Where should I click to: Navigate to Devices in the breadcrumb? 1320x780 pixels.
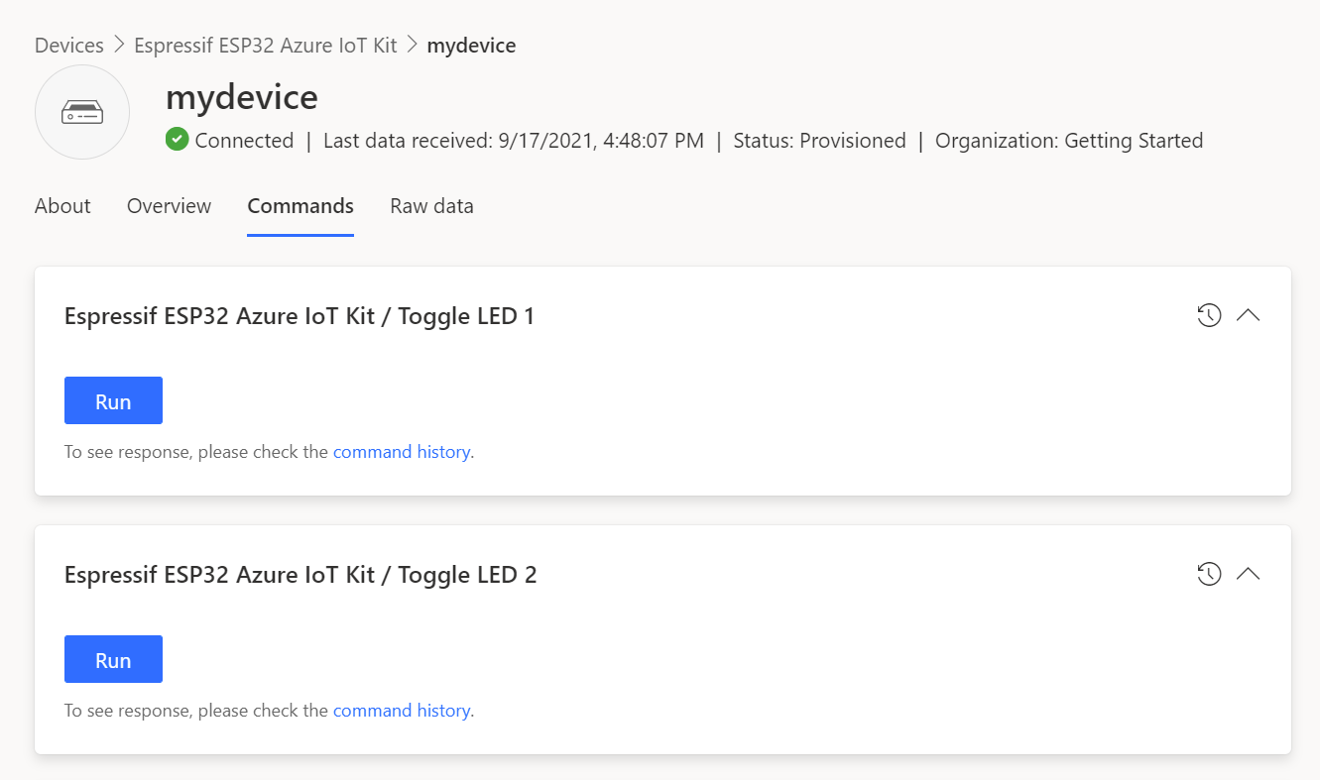[69, 46]
